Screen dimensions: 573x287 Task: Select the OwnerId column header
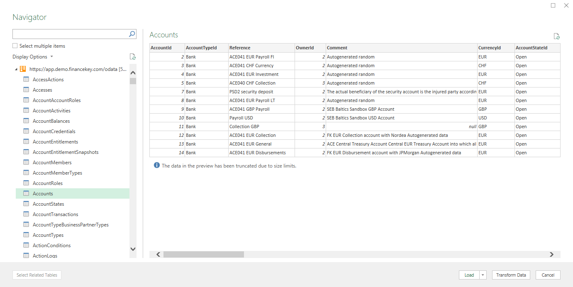point(310,48)
